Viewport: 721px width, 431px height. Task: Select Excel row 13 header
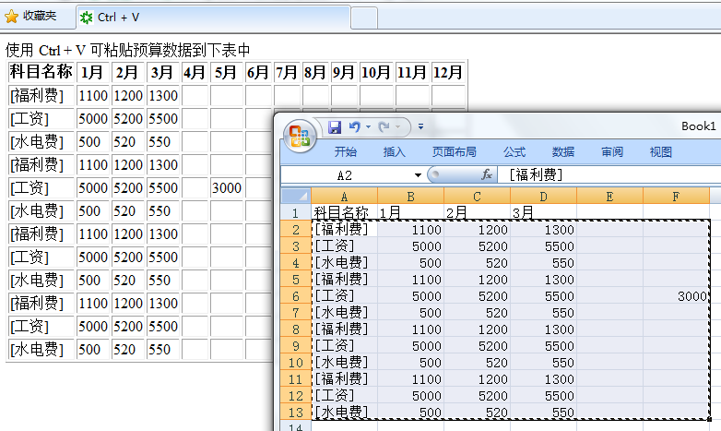[x=296, y=413]
